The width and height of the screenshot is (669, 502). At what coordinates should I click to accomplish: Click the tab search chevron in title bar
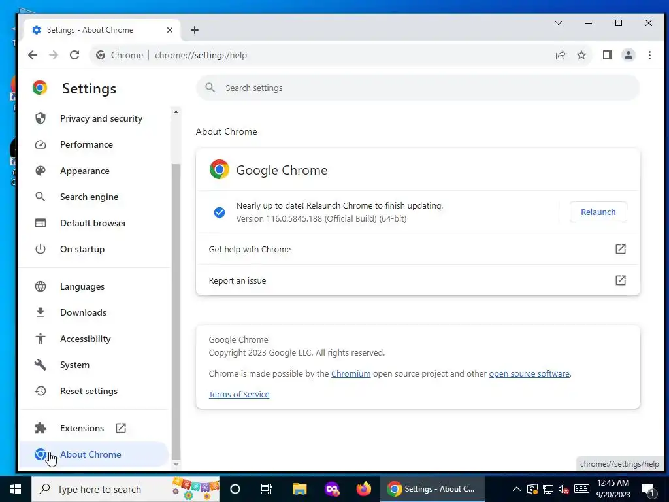[559, 23]
